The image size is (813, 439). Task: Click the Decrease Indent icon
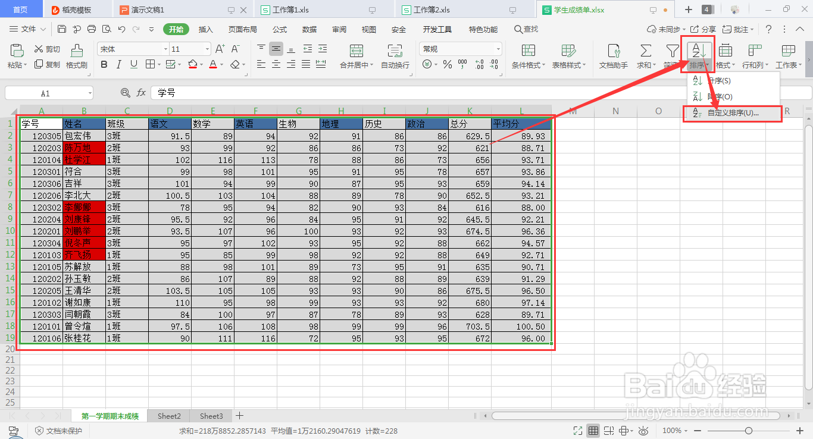point(307,49)
